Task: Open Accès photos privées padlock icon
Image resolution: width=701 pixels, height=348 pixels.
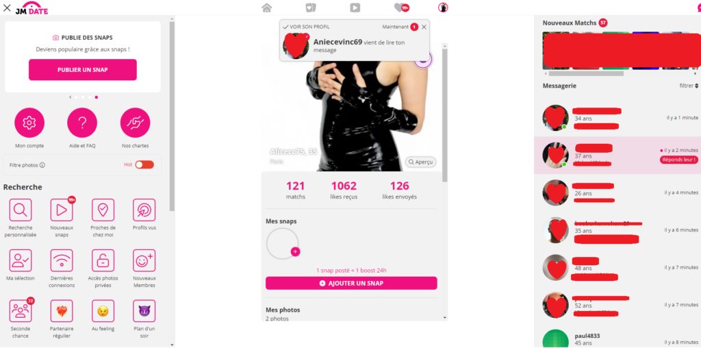Action: [103, 260]
